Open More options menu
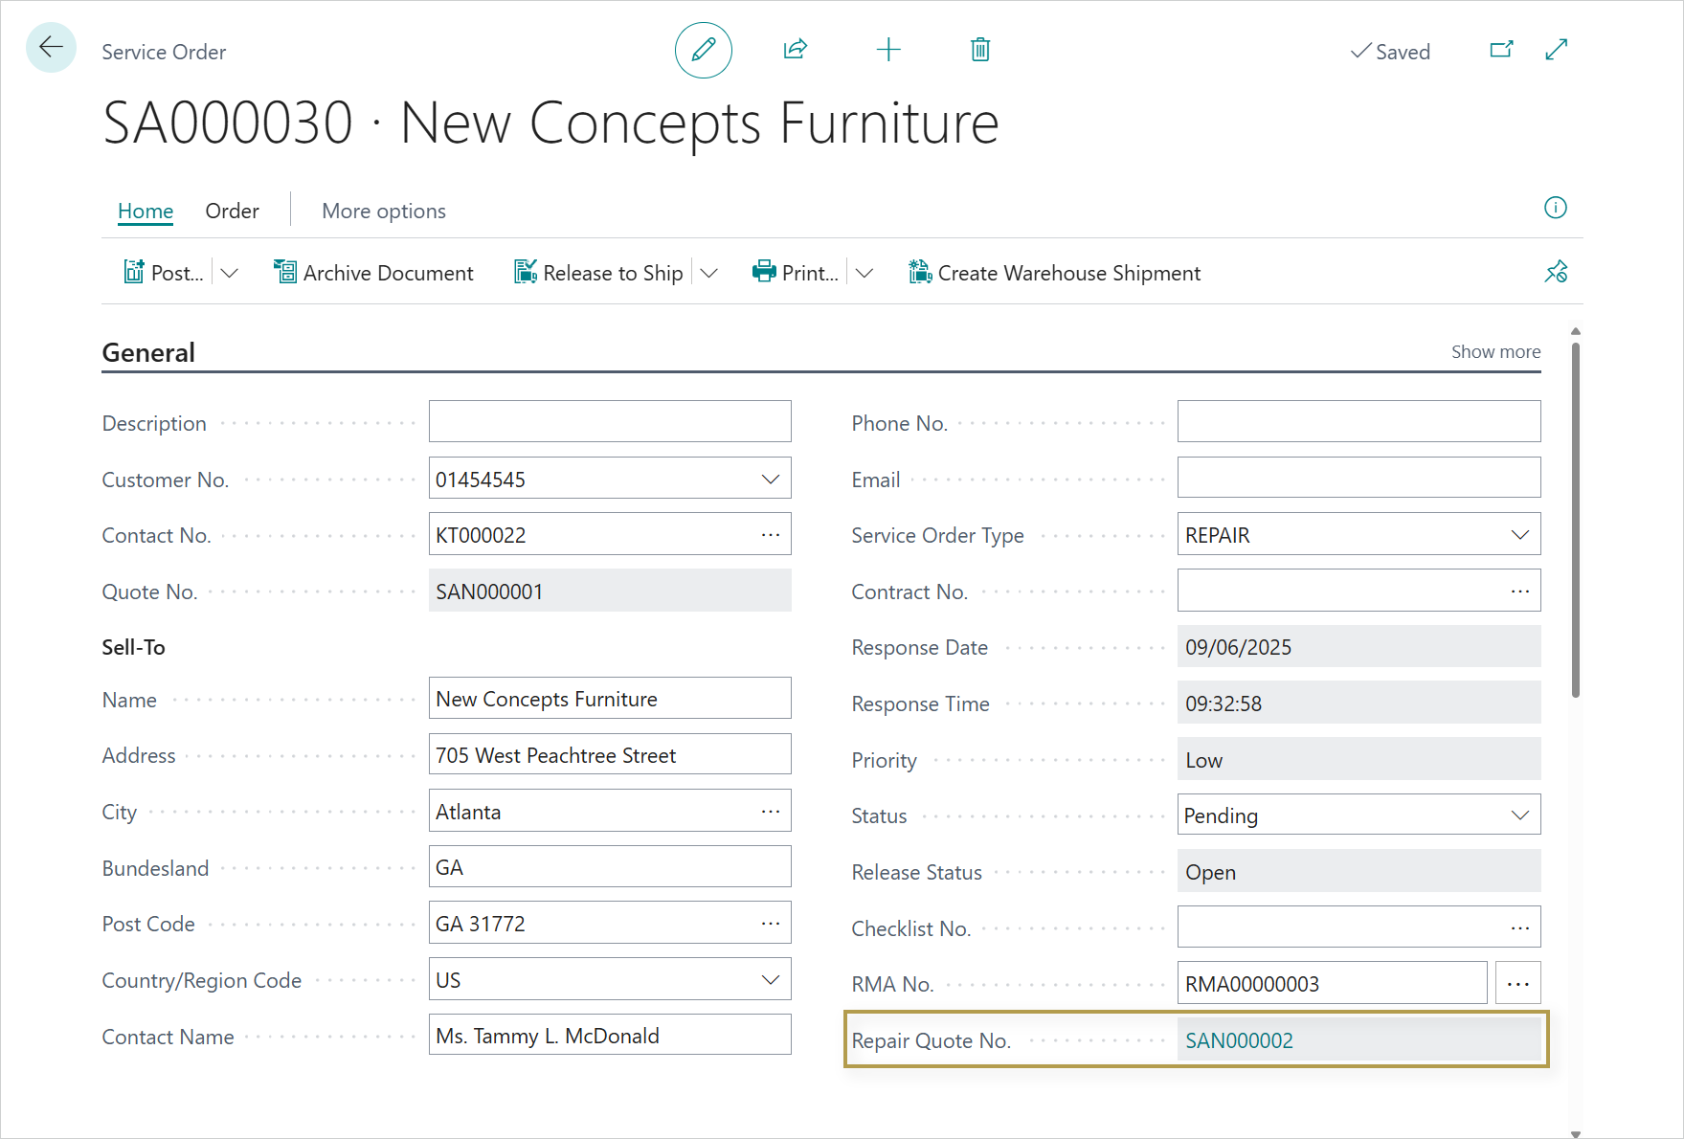The width and height of the screenshot is (1684, 1139). pos(383,212)
